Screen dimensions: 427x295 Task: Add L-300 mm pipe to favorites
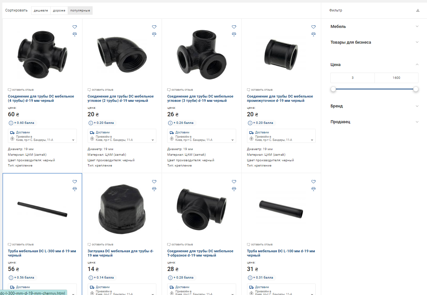pyautogui.click(x=75, y=182)
